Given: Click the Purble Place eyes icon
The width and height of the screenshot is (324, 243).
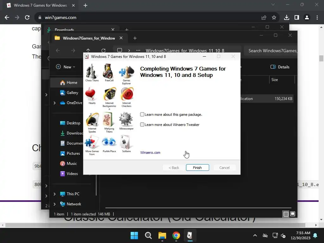Looking at the screenshot, I should coord(109,142).
